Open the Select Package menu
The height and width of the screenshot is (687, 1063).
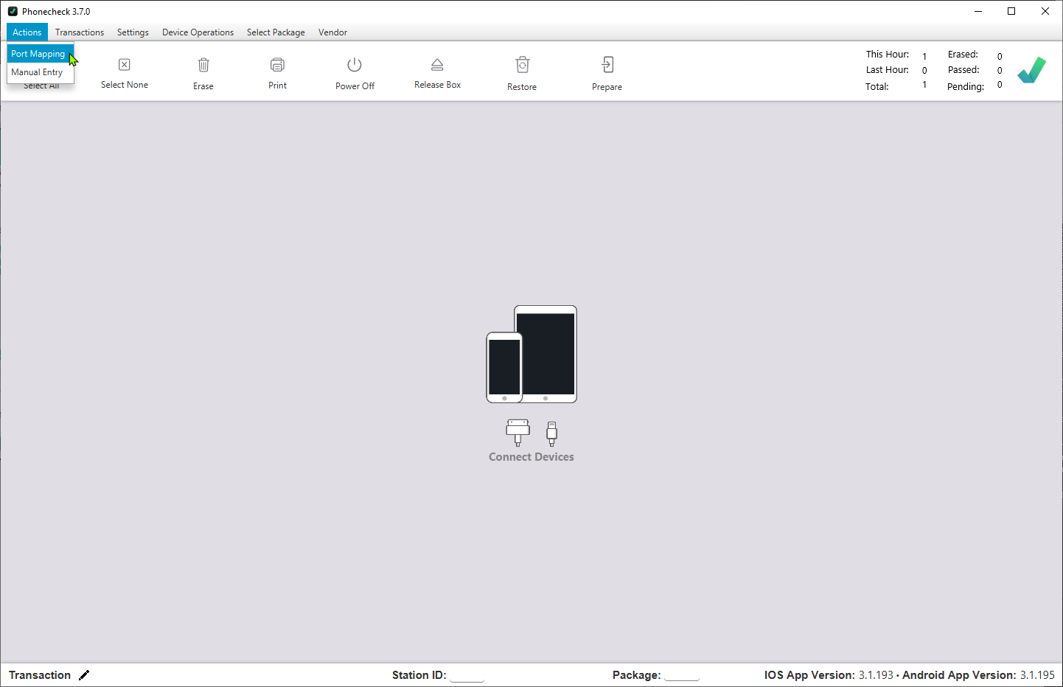point(276,32)
